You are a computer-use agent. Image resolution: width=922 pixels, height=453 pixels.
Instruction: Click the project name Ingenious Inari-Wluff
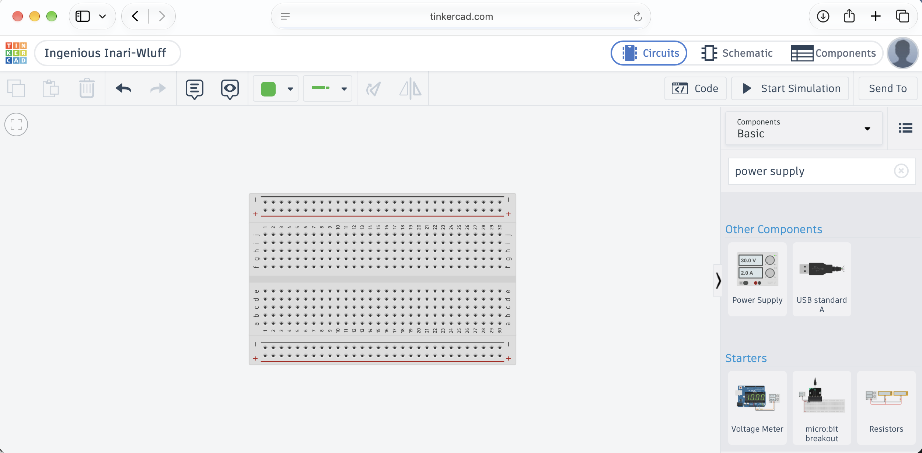pos(107,53)
